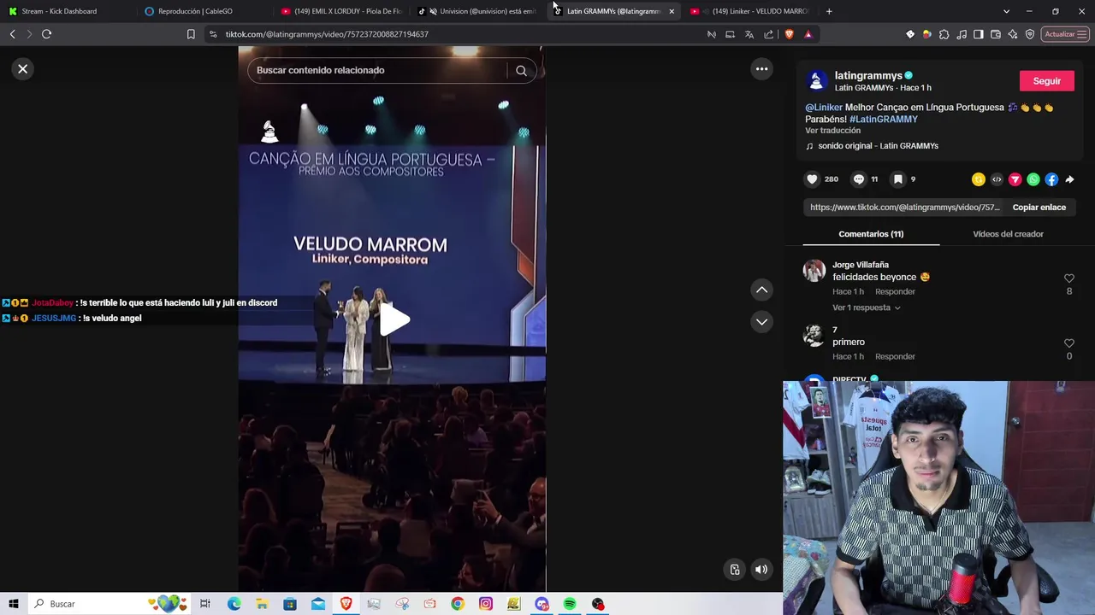Open Brave Rewards triangle icon
The width and height of the screenshot is (1095, 615).
(x=808, y=34)
